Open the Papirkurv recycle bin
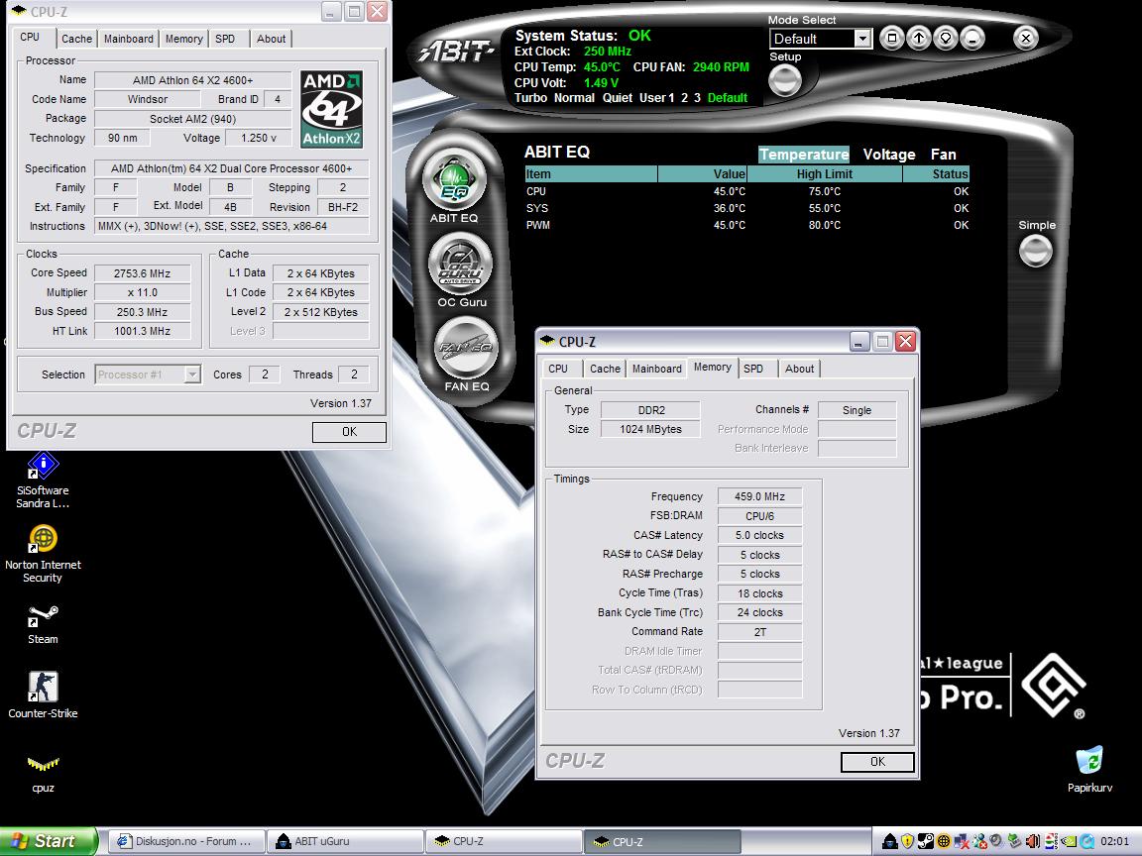Screen dimensions: 1142x856 click(x=1089, y=769)
